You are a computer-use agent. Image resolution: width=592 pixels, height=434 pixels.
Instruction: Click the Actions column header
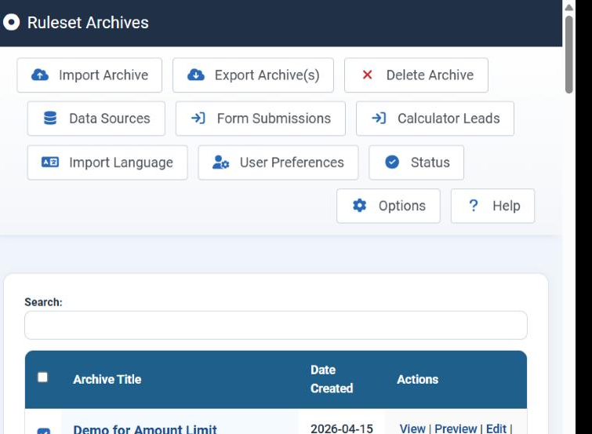(x=418, y=379)
